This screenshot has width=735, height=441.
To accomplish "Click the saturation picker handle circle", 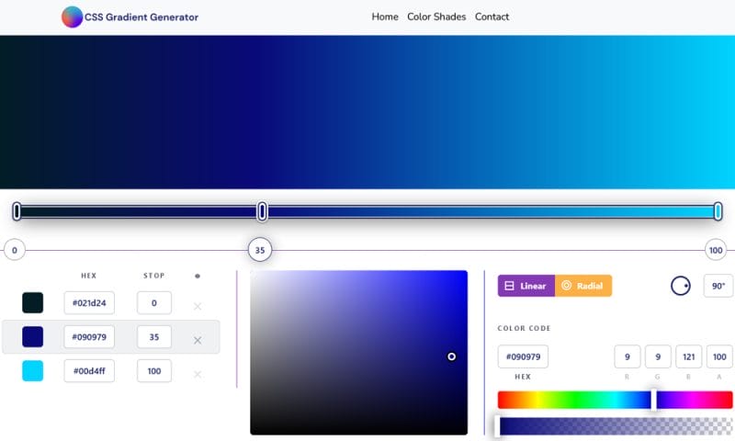I will coord(451,356).
